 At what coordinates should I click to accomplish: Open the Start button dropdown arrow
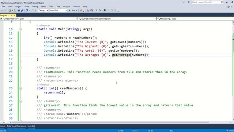click(x=77, y=11)
